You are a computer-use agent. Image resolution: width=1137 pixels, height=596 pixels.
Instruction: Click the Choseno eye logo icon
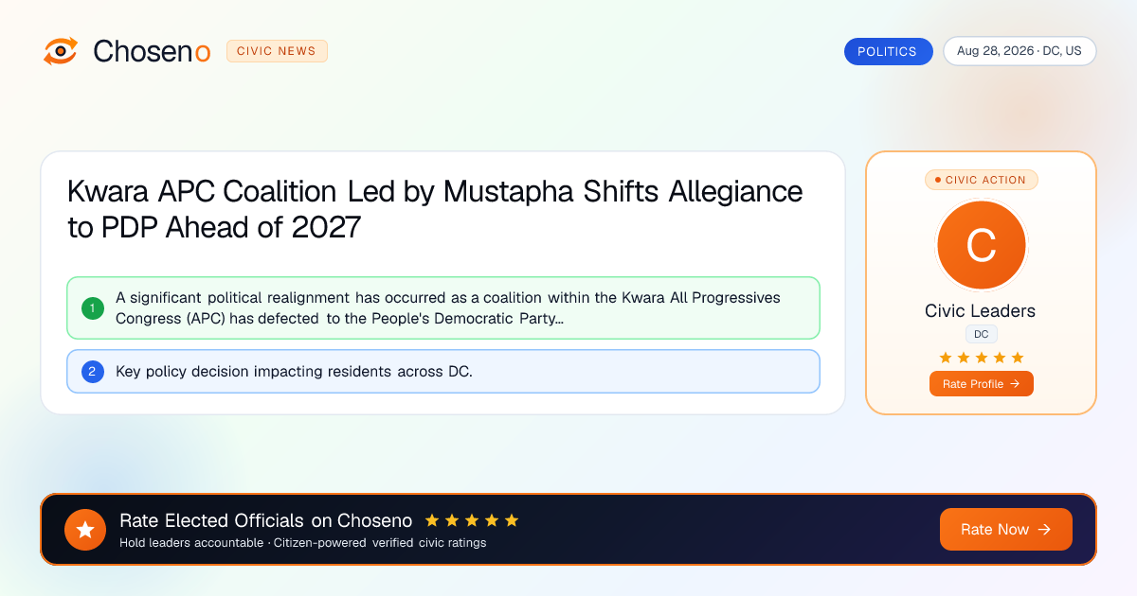(x=61, y=51)
